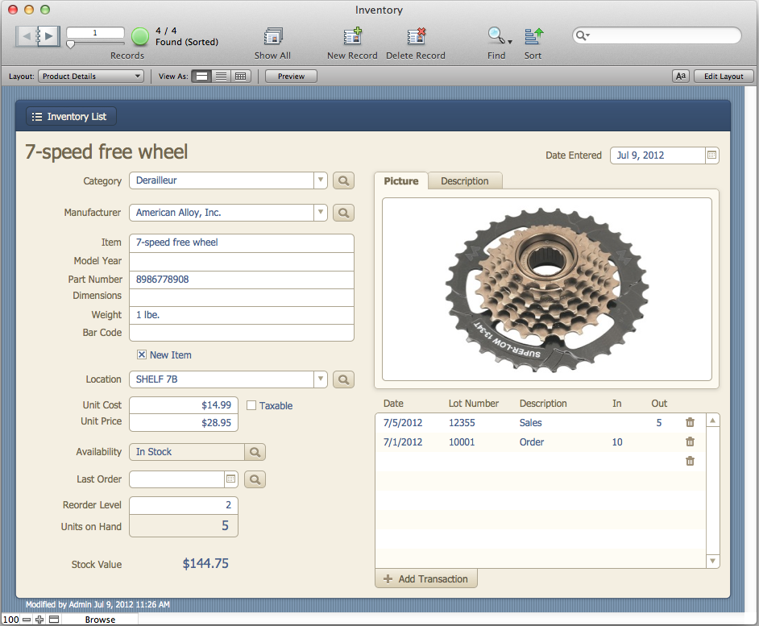Click the empty Model Year field
The width and height of the screenshot is (759, 626).
pos(242,262)
